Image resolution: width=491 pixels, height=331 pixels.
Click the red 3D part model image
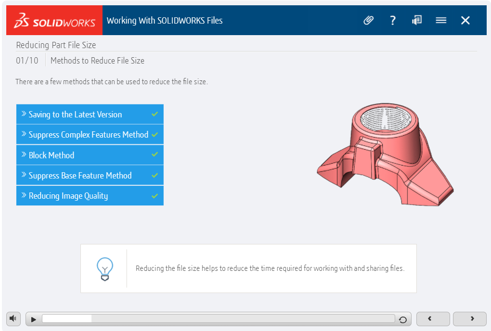coord(385,154)
